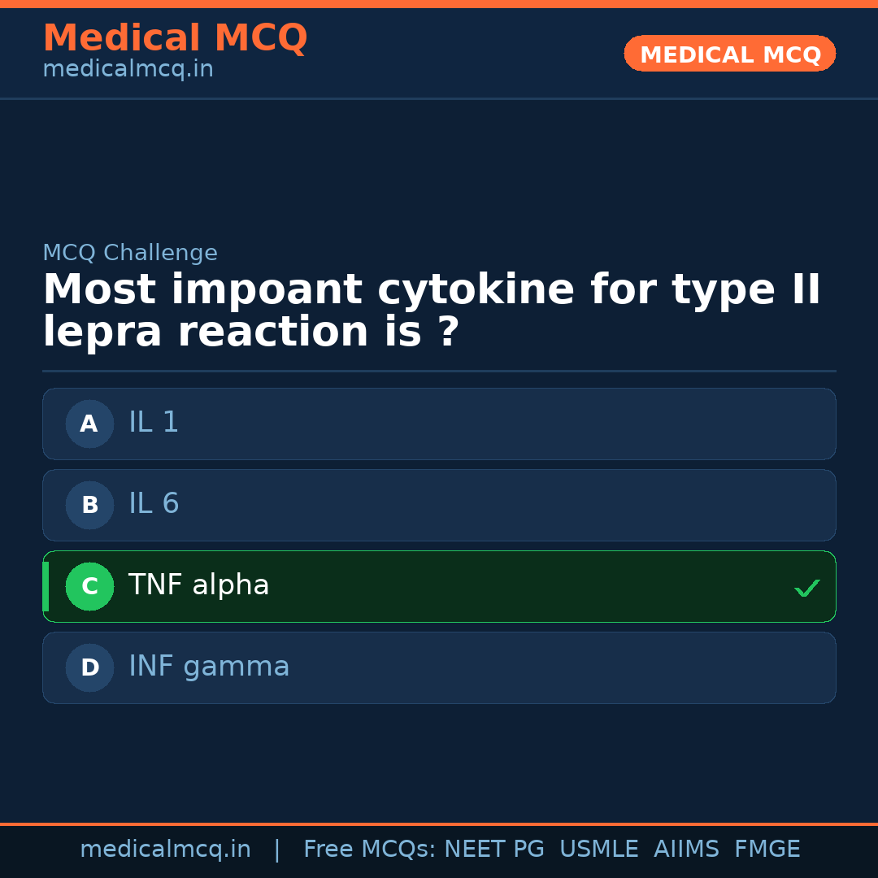Open medicalmcq.in link under the header title
878x878 pixels.
128,70
